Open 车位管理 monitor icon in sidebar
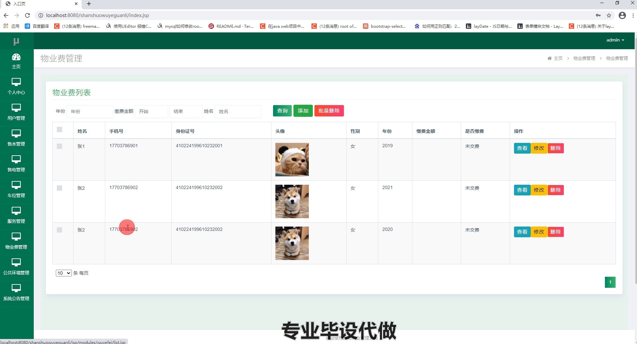The height and width of the screenshot is (344, 637). 16,185
